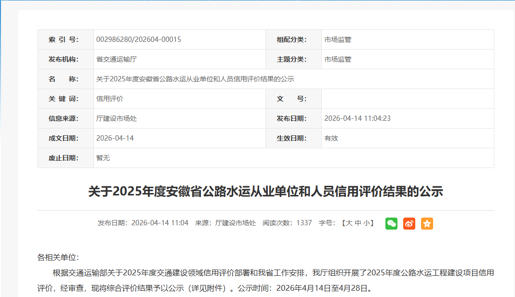
Task: Set font size to 小 (small)
Action: click(366, 223)
